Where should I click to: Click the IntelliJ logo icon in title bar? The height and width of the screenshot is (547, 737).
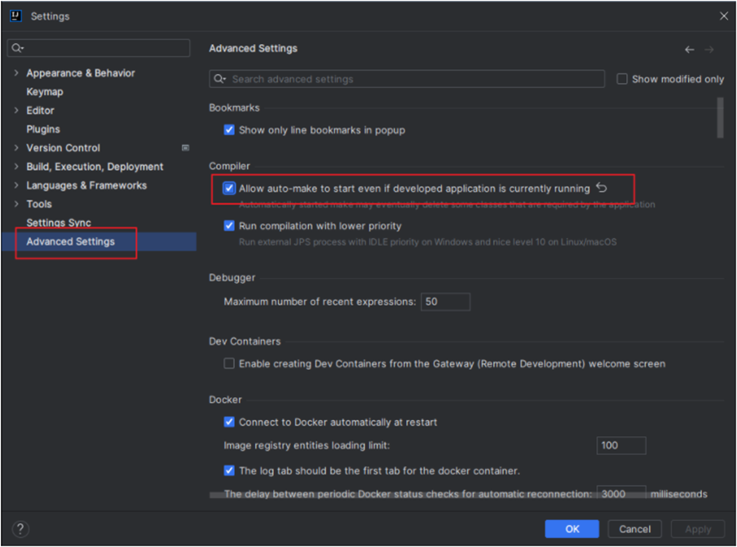15,16
